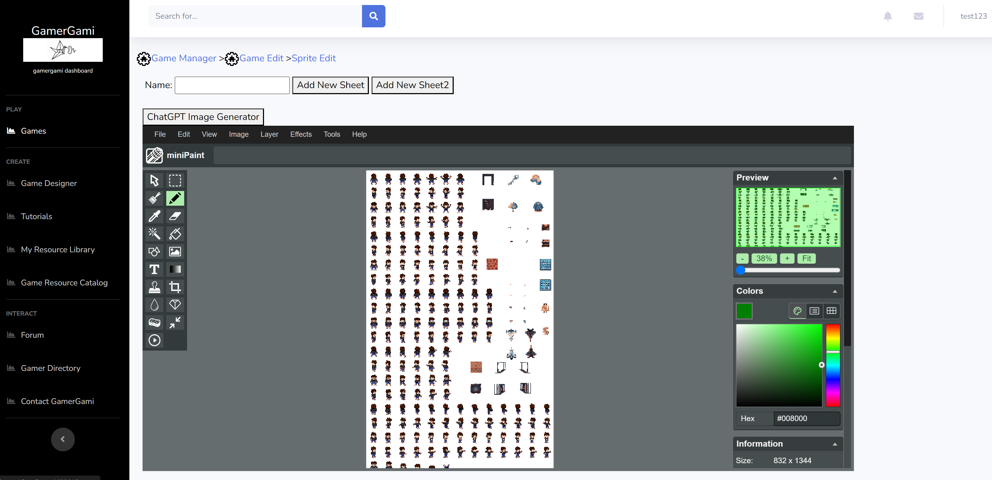The width and height of the screenshot is (992, 480).
Task: Activate the Crop tool
Action: [175, 287]
